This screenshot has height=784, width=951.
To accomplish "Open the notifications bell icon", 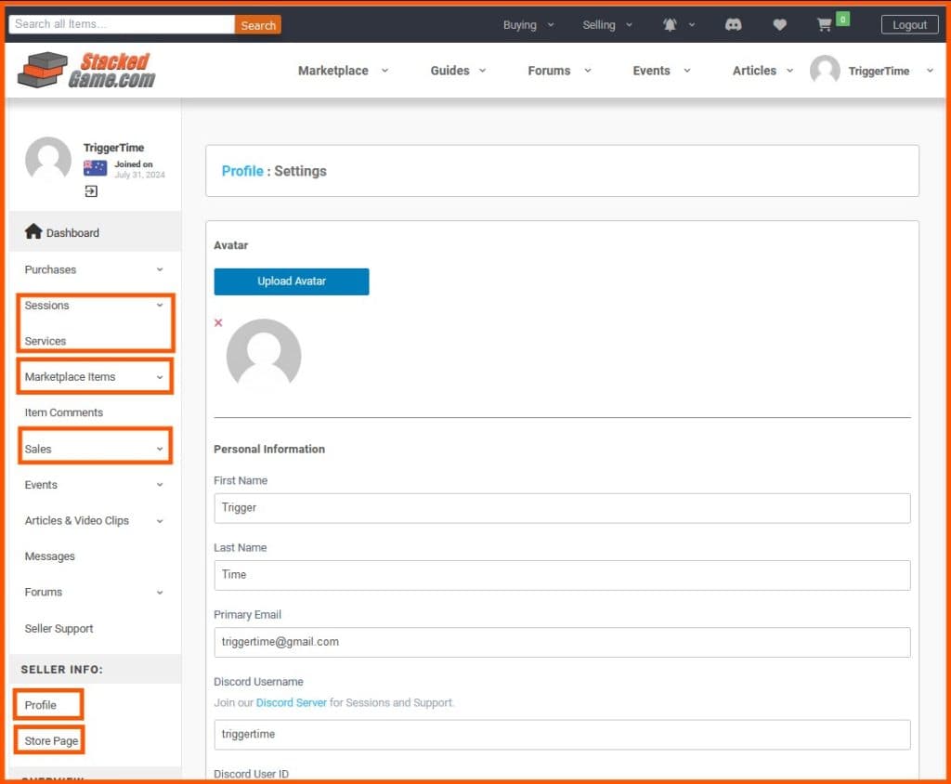I will (670, 25).
